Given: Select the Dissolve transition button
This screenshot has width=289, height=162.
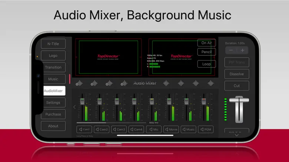Looking at the screenshot, I should coord(237,74).
